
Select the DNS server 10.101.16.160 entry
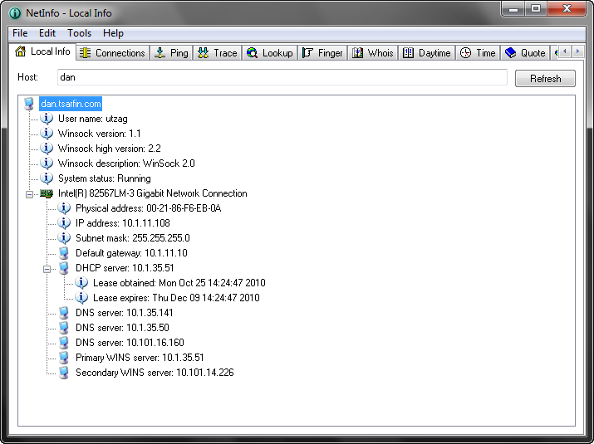pos(130,343)
